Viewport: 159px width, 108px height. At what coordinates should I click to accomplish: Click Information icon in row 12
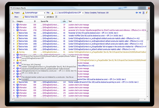click(x=17, y=55)
